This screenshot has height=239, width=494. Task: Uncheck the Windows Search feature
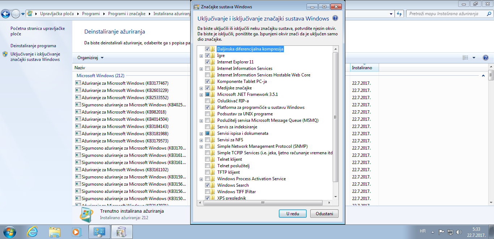point(207,185)
